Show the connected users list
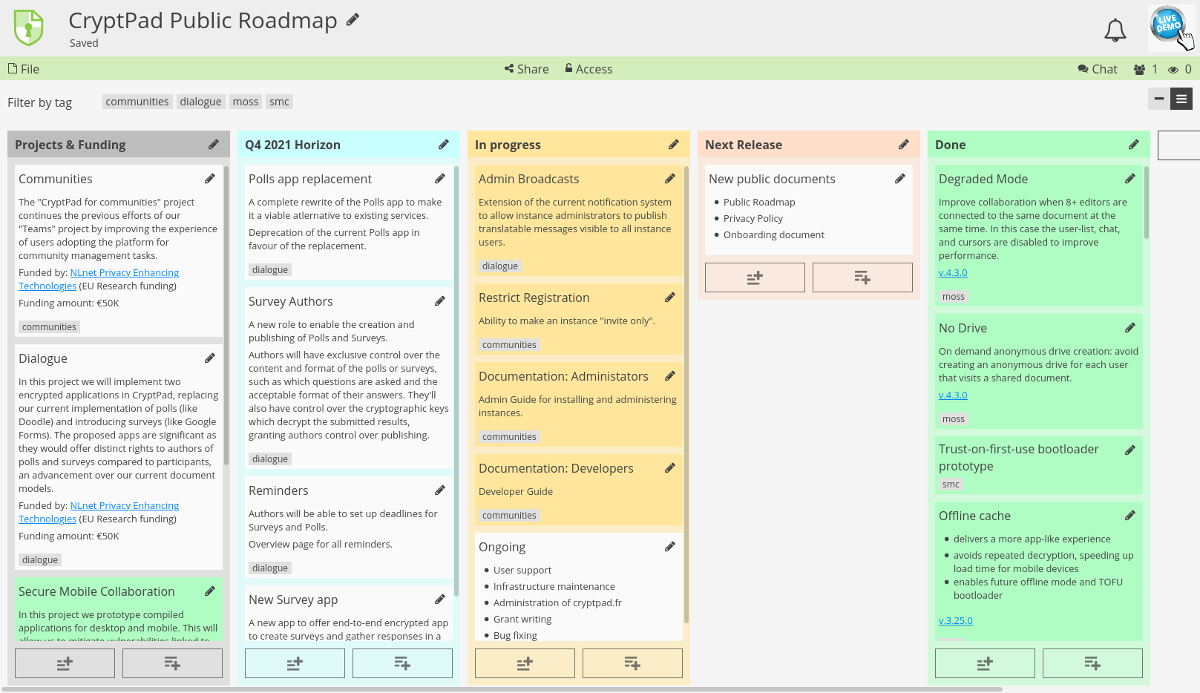Screen dimensions: 1200x693 [1146, 69]
